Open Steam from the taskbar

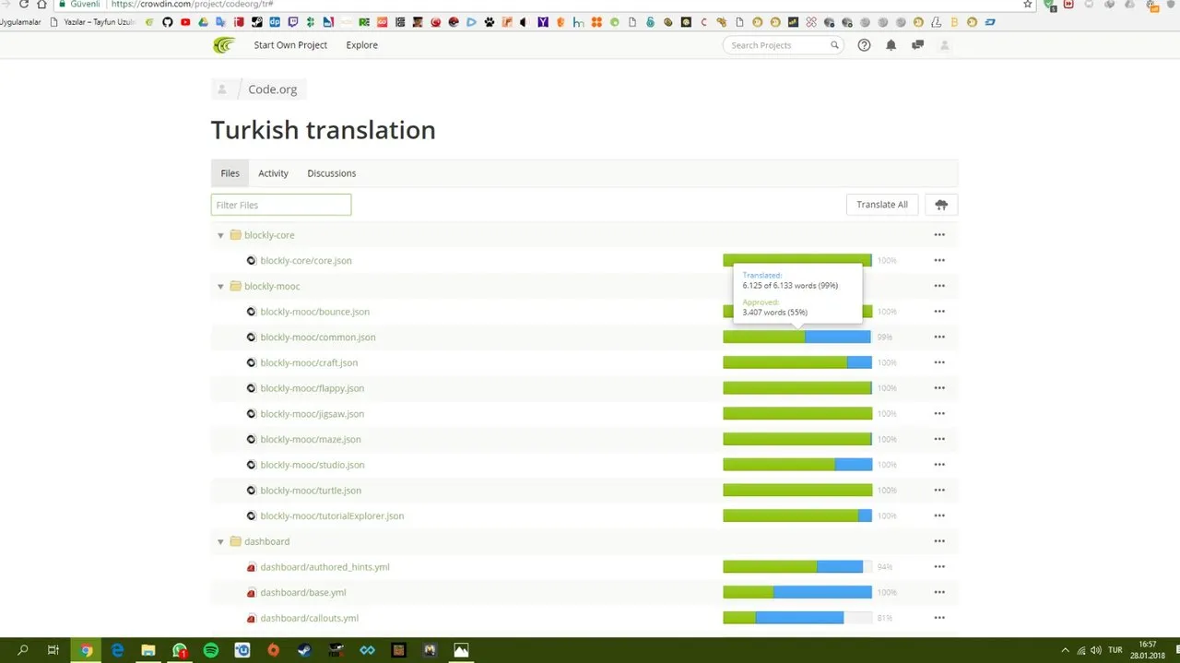[305, 650]
